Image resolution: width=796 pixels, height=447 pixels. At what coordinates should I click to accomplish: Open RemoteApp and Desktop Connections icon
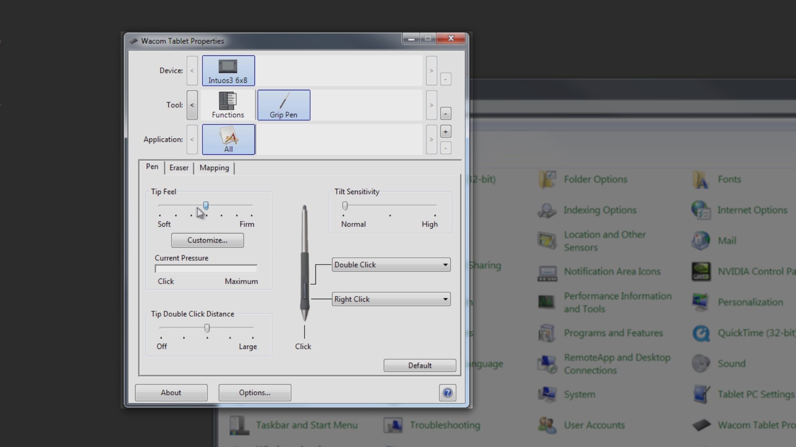[547, 364]
